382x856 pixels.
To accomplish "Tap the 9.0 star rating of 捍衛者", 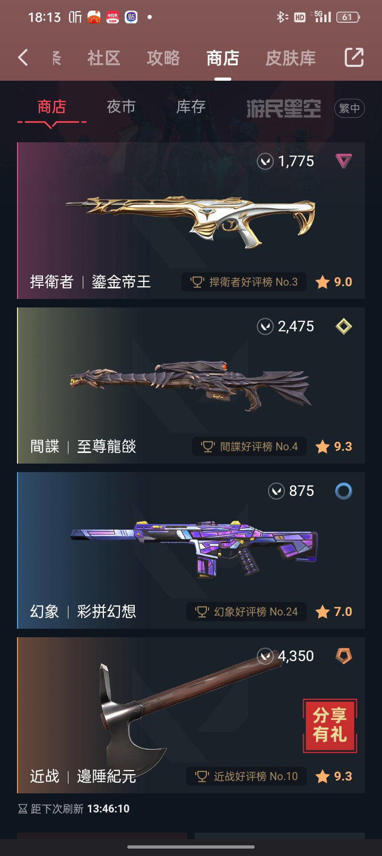I will (x=334, y=282).
